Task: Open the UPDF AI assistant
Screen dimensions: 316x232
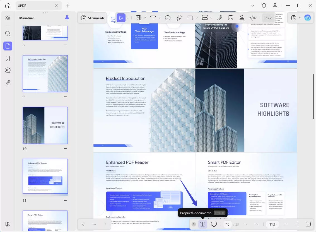Action: 308,18
